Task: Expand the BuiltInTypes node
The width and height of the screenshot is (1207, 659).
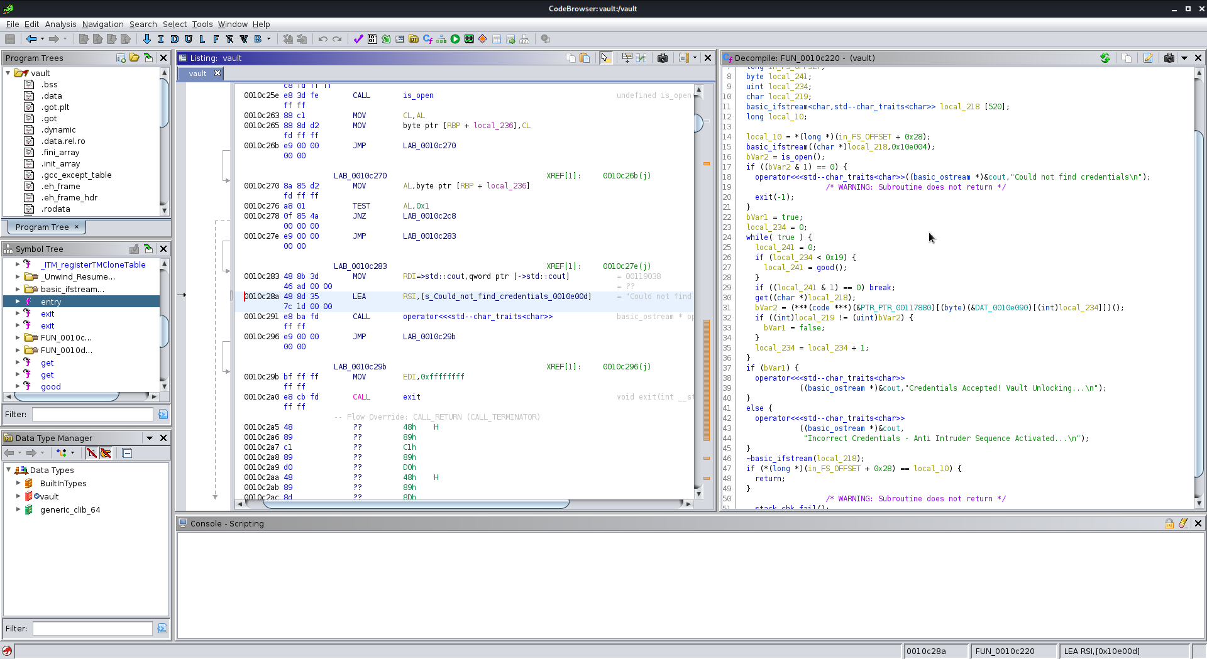Action: pos(18,483)
